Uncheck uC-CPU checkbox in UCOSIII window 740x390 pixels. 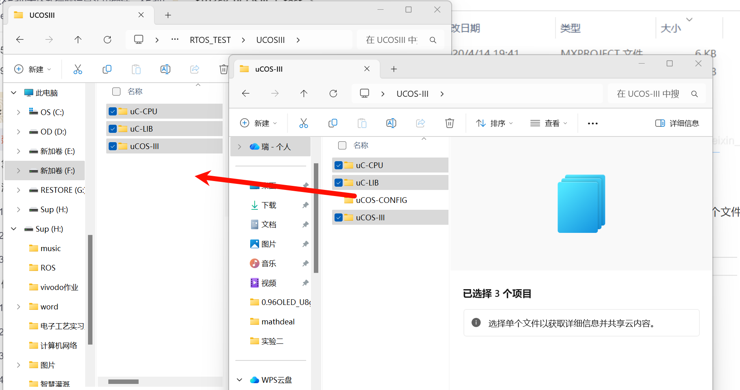pyautogui.click(x=113, y=111)
